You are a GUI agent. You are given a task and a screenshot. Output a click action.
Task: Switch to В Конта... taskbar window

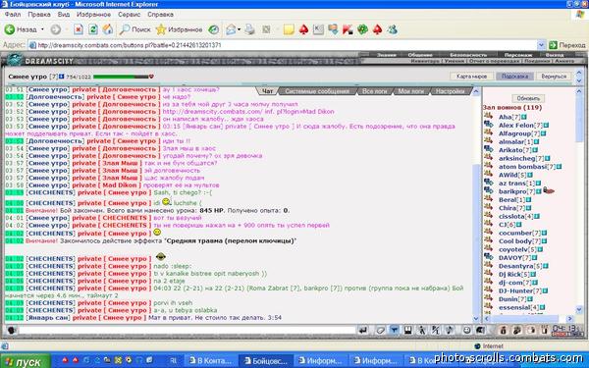coord(211,361)
